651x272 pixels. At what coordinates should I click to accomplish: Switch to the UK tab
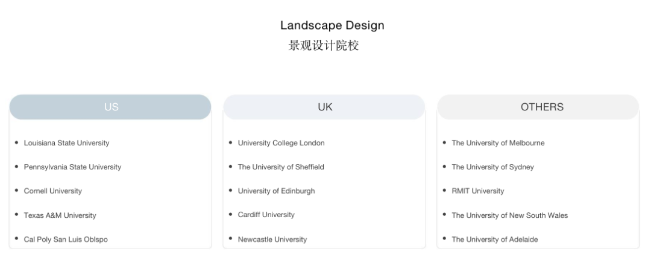click(325, 107)
